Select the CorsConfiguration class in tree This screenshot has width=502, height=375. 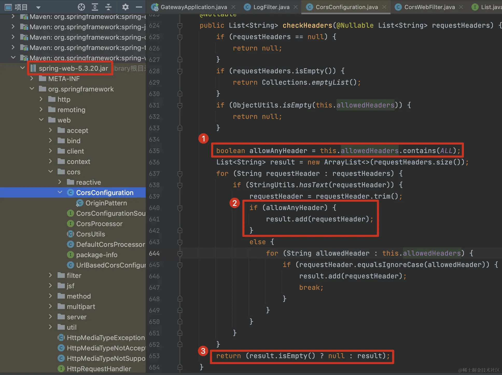[x=105, y=192]
